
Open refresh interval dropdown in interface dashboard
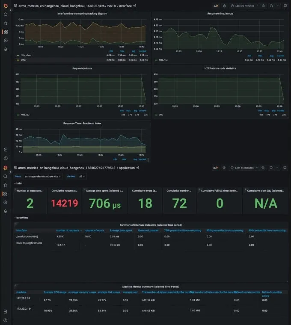(x=277, y=6)
